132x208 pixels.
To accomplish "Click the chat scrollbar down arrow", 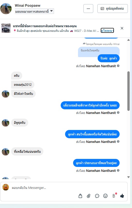I will pyautogui.click(x=128, y=177).
